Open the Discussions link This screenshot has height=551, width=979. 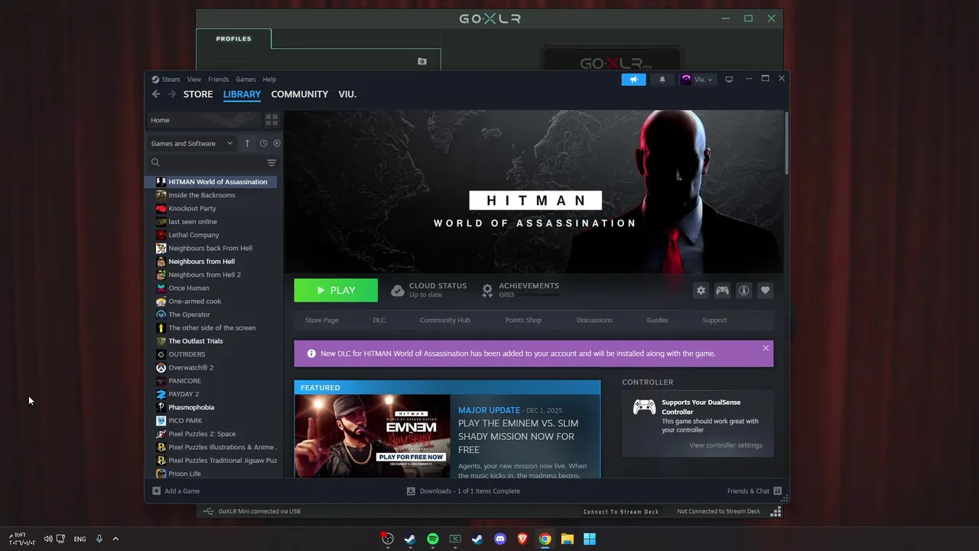(x=594, y=320)
